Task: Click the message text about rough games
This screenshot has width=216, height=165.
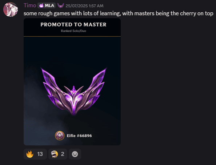Action: tap(118, 13)
